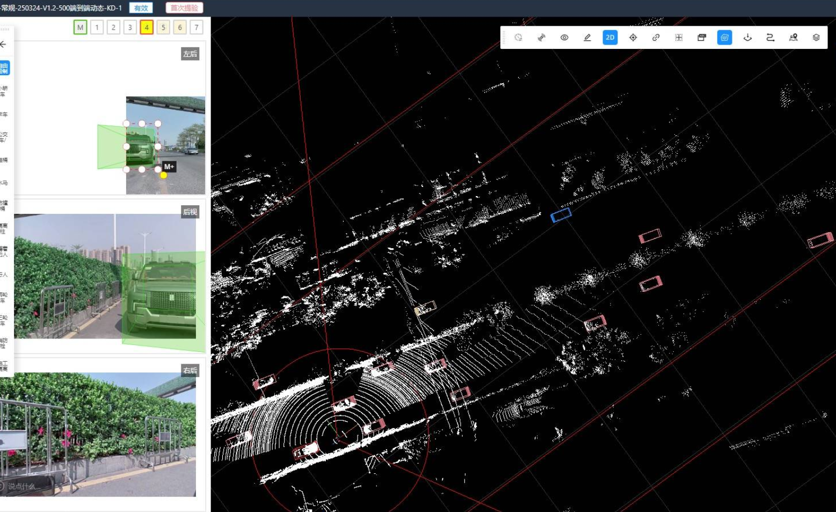Select the tan bounding box in point cloud

425,308
